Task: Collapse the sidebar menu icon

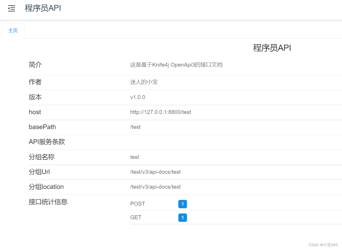Action: (x=12, y=8)
